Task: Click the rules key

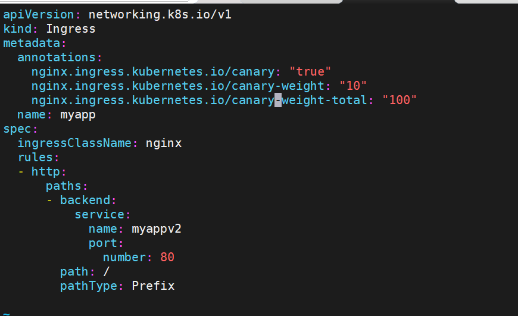Action: [x=35, y=157]
